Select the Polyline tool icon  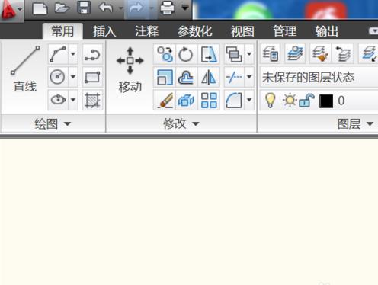point(92,54)
